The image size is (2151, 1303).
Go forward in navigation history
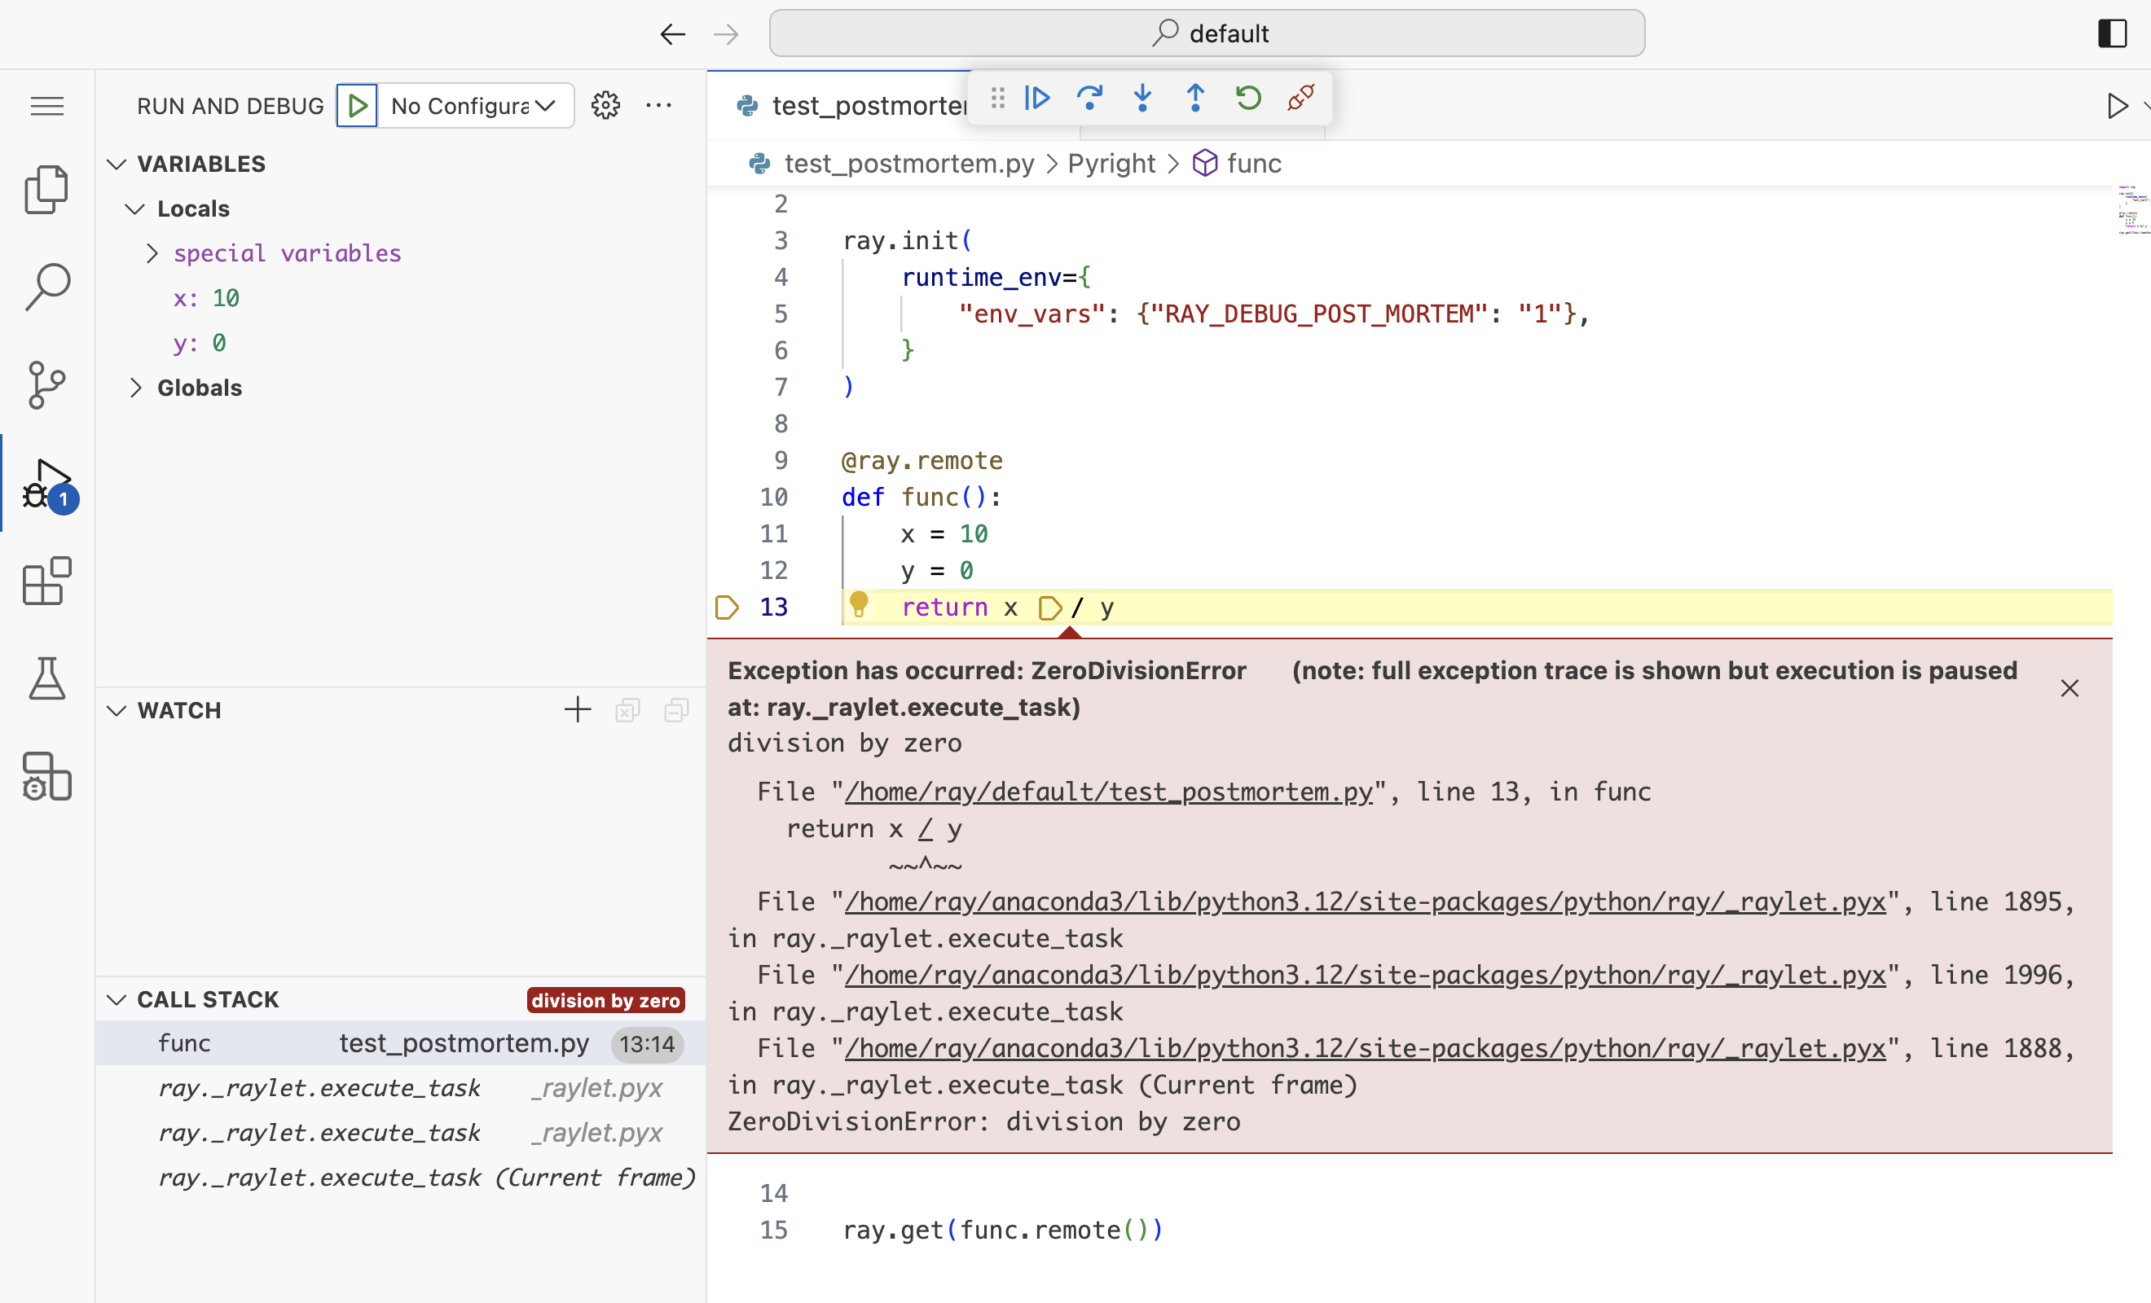coord(725,34)
